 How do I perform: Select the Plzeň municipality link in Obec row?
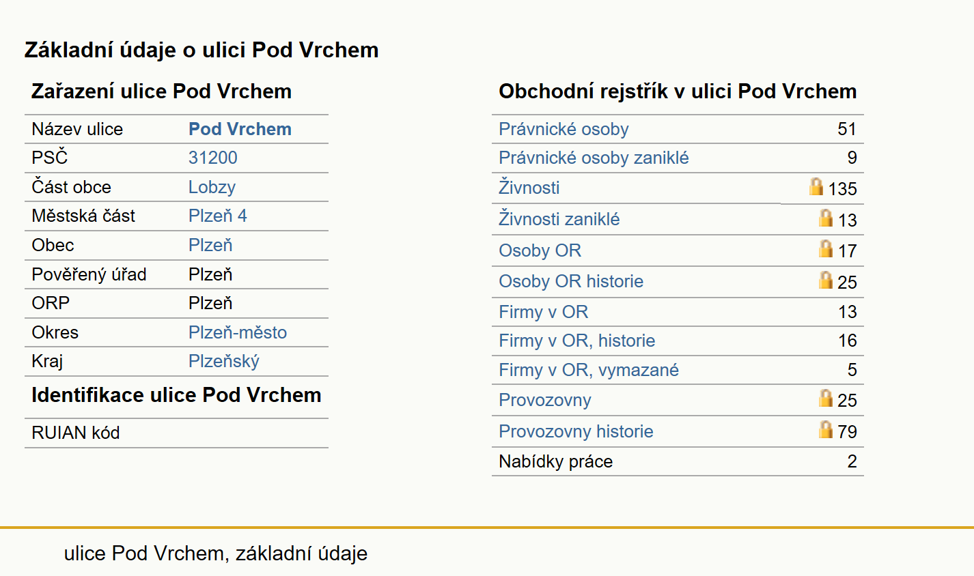pyautogui.click(x=210, y=245)
